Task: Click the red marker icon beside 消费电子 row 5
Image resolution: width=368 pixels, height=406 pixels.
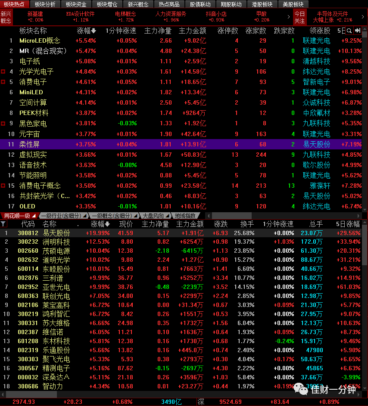Action: [x=3, y=82]
